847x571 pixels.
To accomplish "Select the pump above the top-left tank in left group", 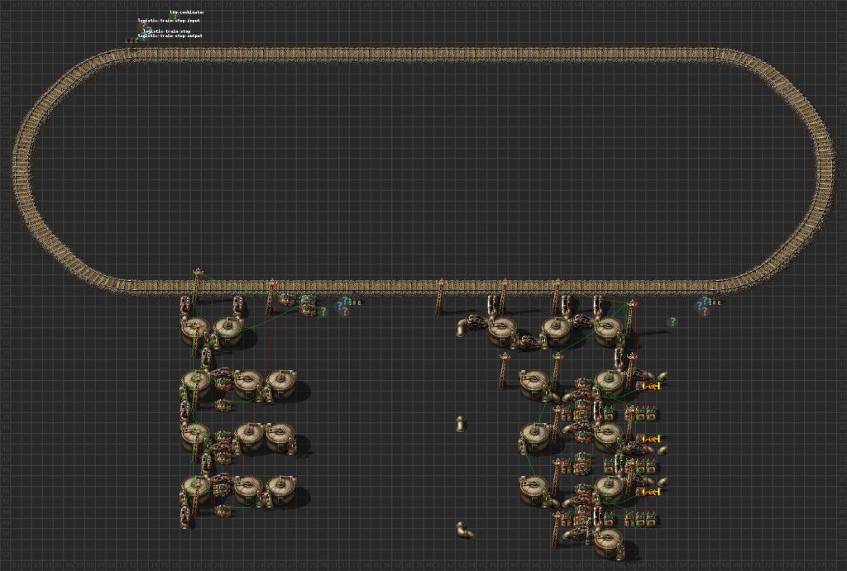I will click(185, 306).
